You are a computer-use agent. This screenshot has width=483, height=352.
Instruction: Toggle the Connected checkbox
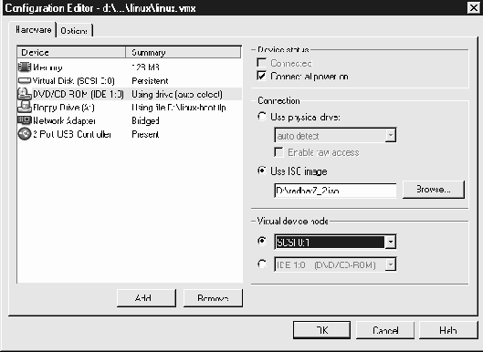tap(261, 63)
